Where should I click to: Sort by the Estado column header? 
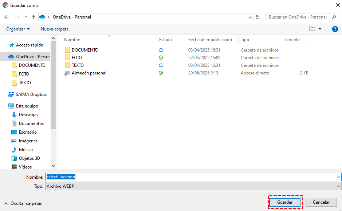165,40
